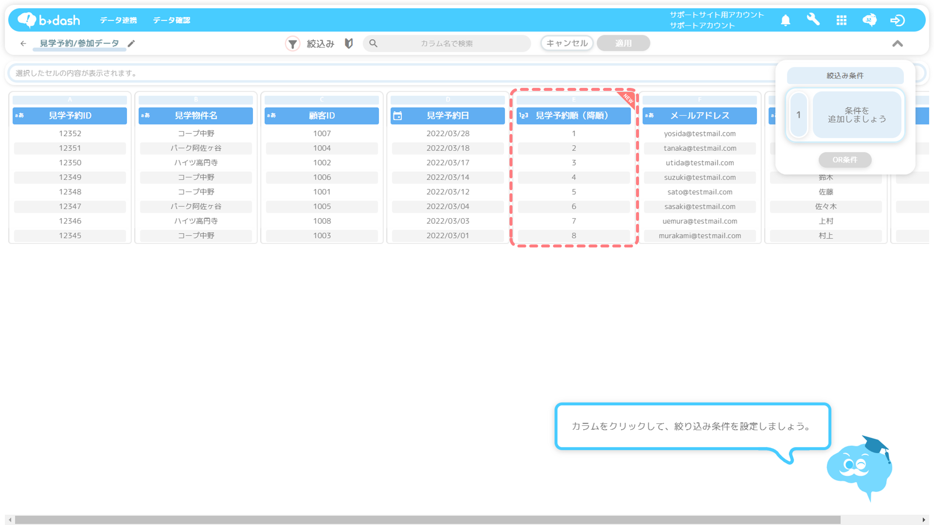Open the notifications bell
The width and height of the screenshot is (934, 525).
(x=785, y=20)
